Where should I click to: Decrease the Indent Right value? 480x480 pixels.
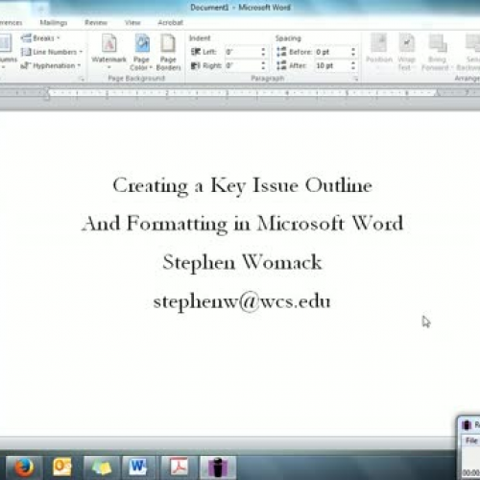[x=263, y=68]
